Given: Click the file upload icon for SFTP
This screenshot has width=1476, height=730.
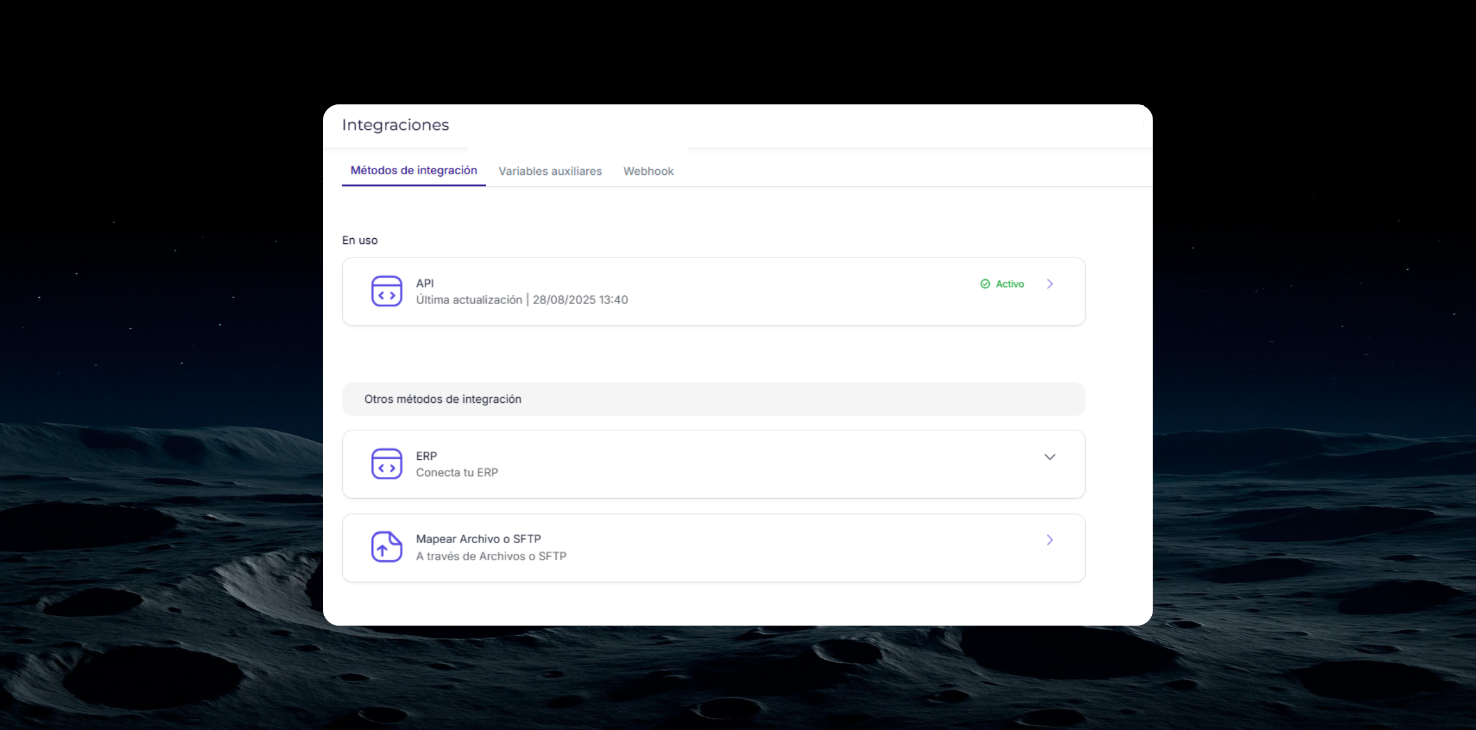Looking at the screenshot, I should 386,547.
